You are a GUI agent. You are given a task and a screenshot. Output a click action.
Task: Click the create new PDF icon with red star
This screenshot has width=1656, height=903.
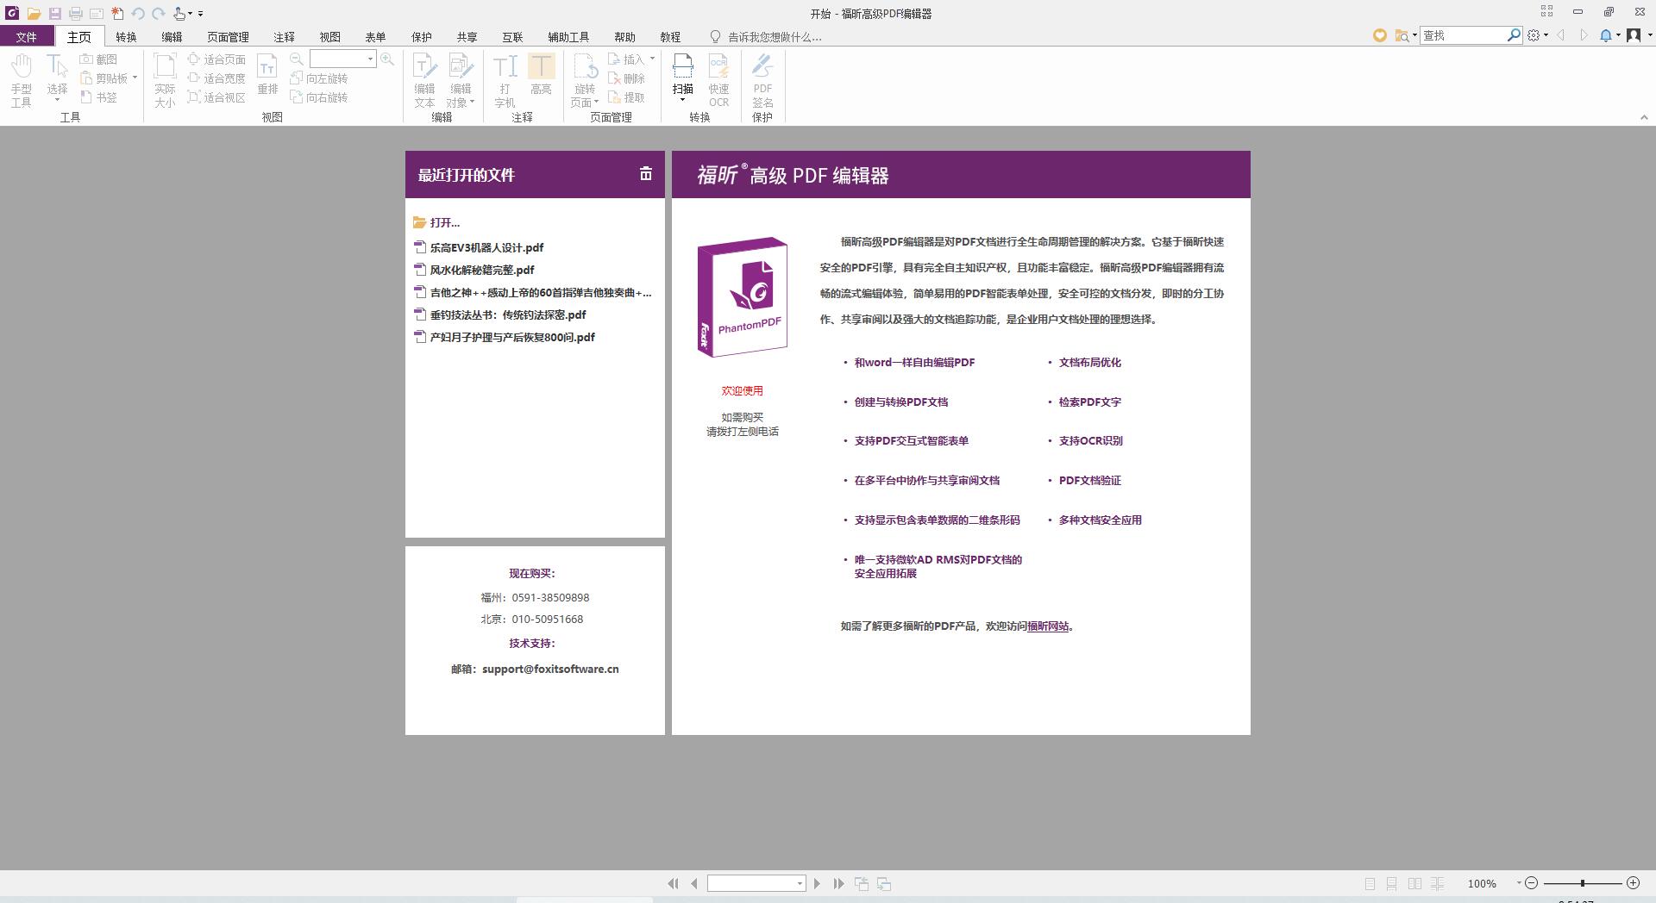tap(117, 14)
